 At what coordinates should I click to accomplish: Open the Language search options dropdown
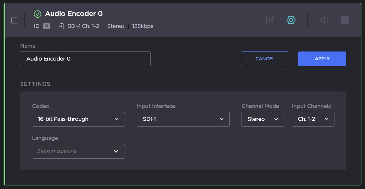[x=78, y=151]
